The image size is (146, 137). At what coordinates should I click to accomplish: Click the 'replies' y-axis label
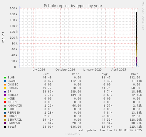click(3, 37)
